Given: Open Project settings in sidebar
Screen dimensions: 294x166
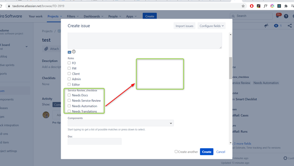Looking at the screenshot, I should (9, 151).
